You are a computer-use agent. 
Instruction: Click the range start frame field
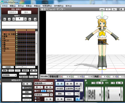[x=23, y=74]
